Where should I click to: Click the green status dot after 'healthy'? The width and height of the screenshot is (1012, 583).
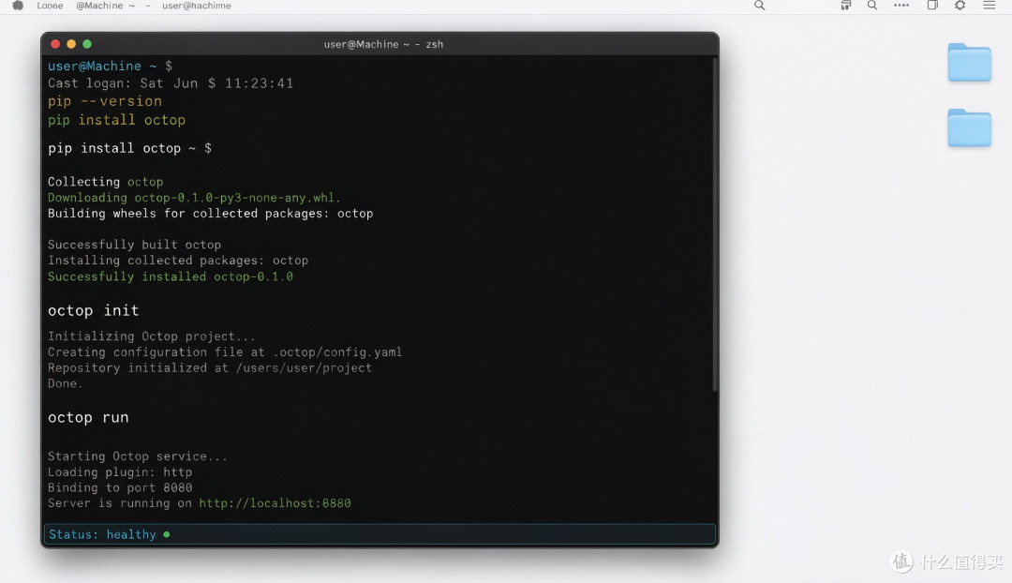[x=167, y=534]
